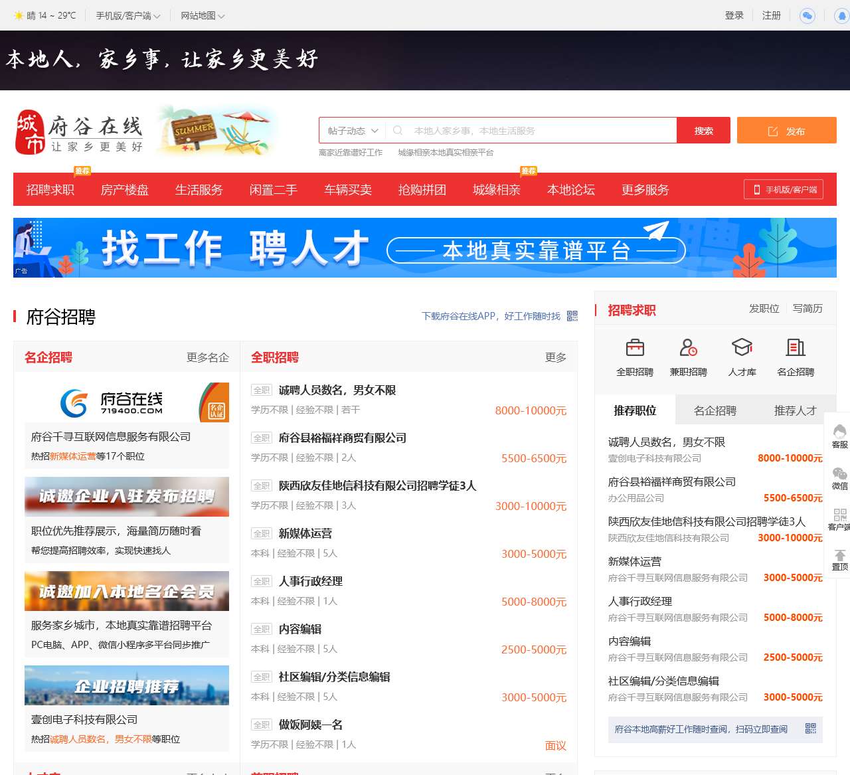Viewport: 850px width, 775px height.
Task: Switch to the 名企招聘 tab
Action: 714,410
